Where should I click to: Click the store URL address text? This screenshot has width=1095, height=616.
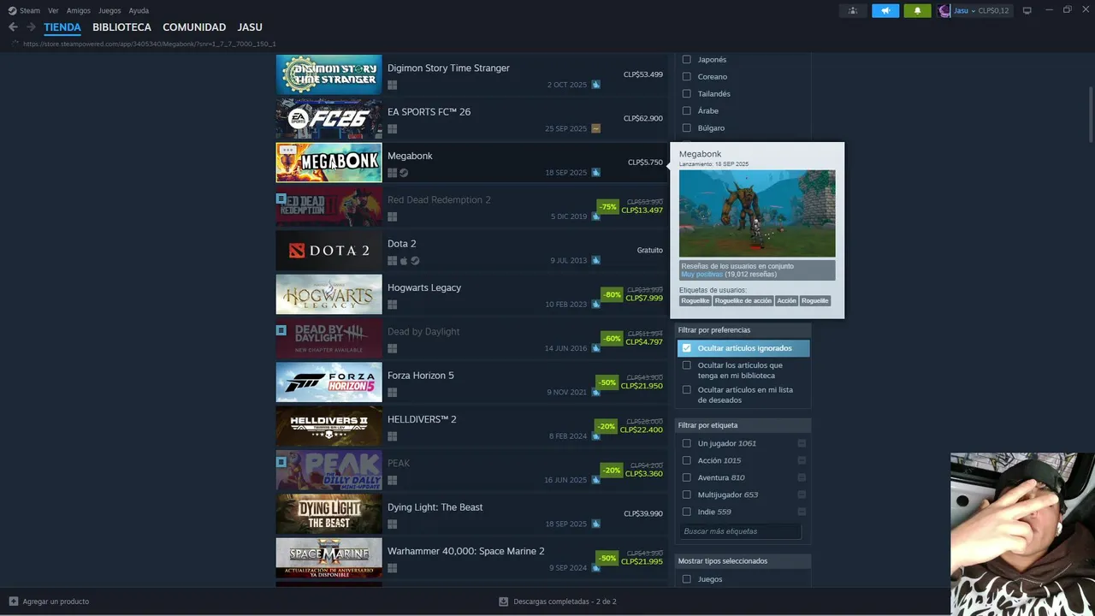150,44
